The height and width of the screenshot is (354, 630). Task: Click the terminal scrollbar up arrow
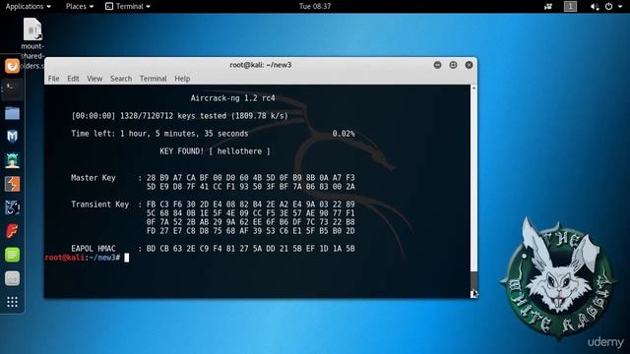(474, 88)
